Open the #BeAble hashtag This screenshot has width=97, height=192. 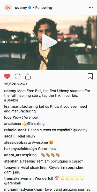11,100
